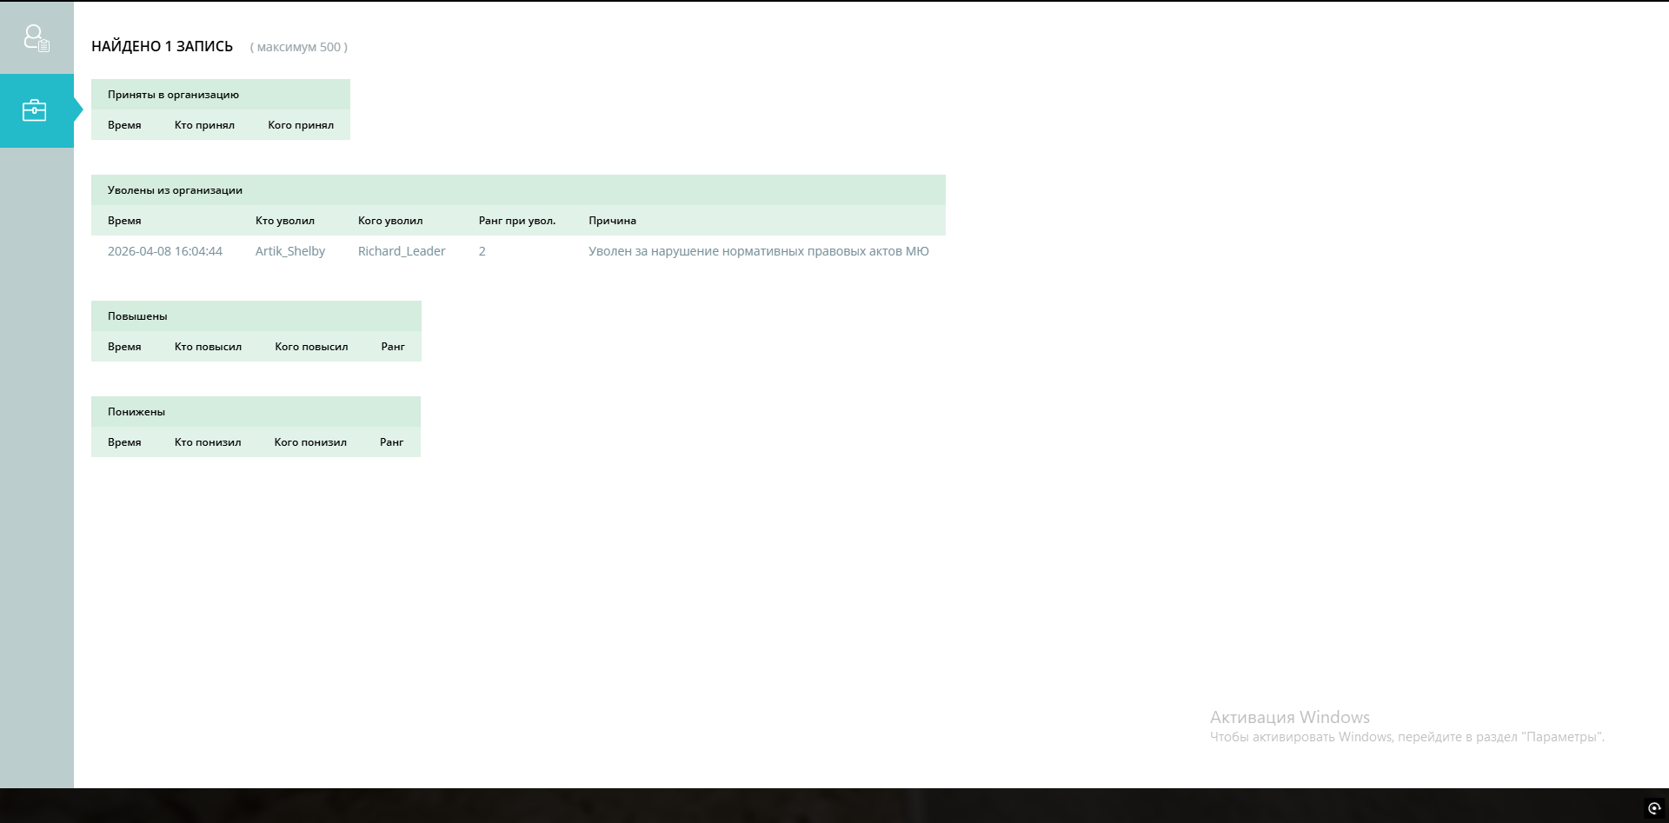This screenshot has width=1669, height=823.
Task: Click the "Кого принял" column header
Action: click(x=301, y=125)
